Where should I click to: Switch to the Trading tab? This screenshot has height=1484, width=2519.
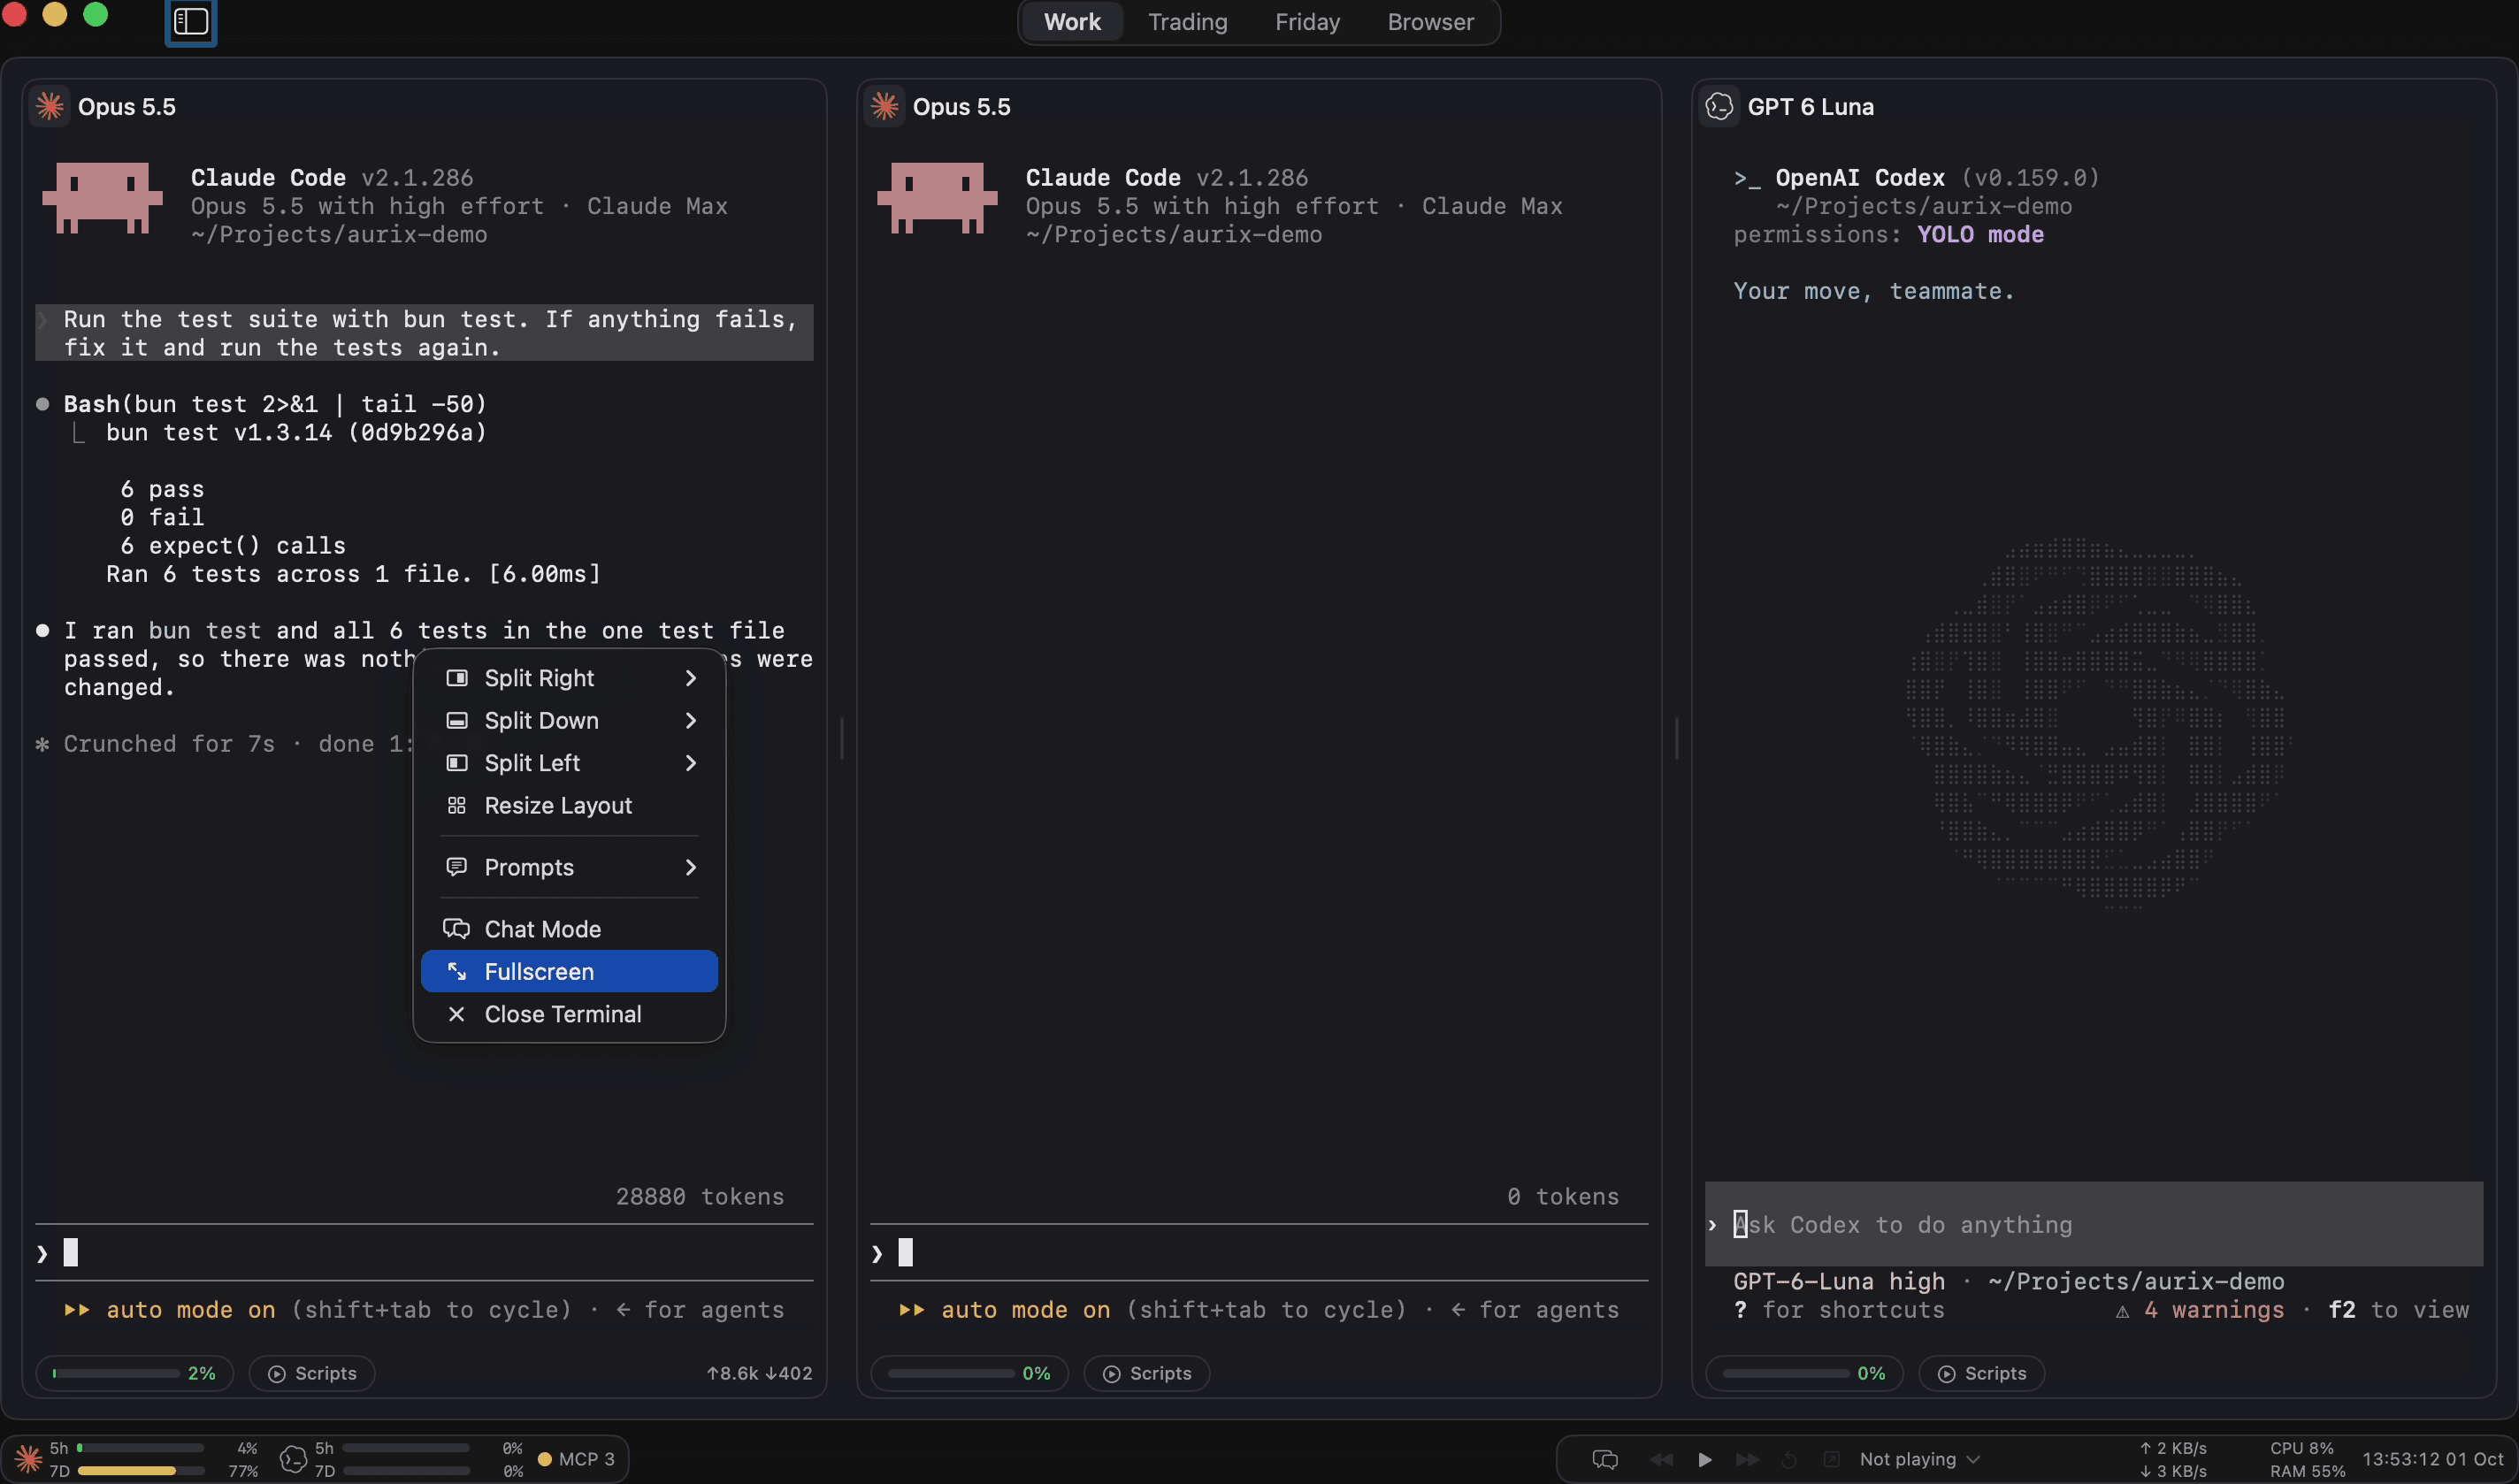tap(1187, 22)
